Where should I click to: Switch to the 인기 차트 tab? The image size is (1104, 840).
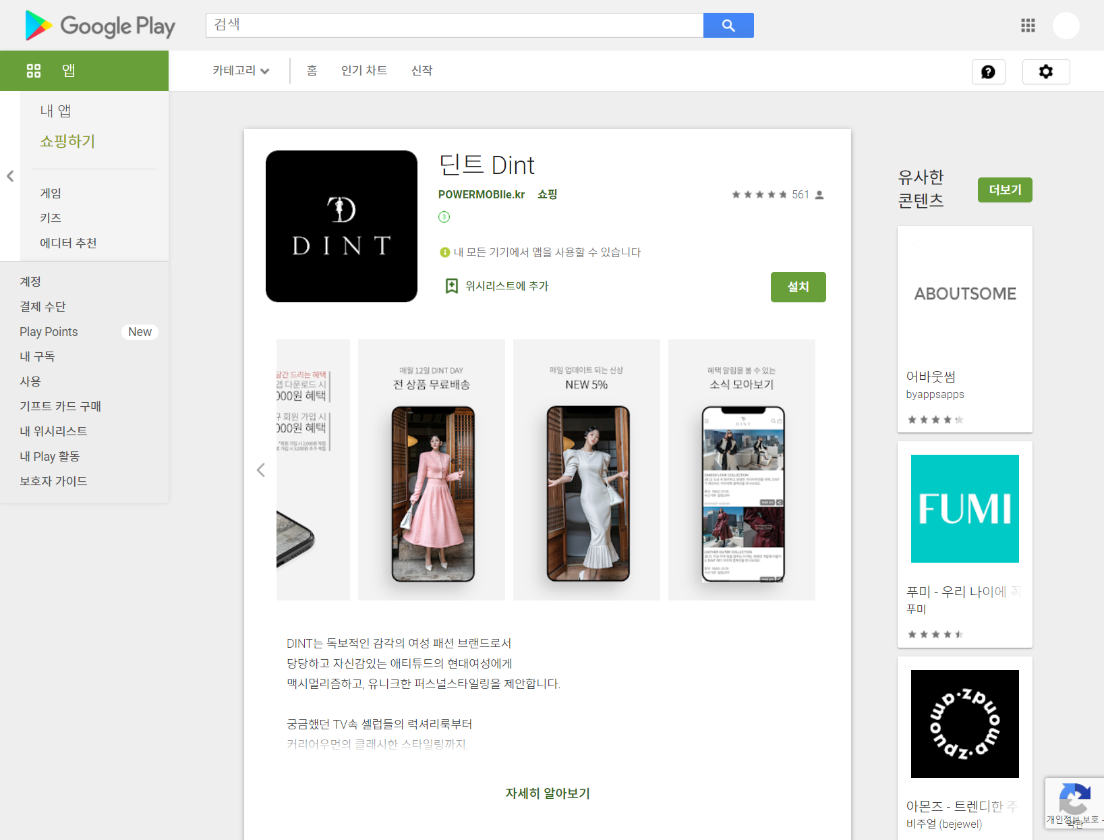click(364, 70)
